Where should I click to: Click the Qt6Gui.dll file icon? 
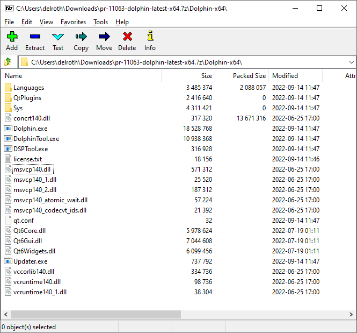(x=8, y=241)
